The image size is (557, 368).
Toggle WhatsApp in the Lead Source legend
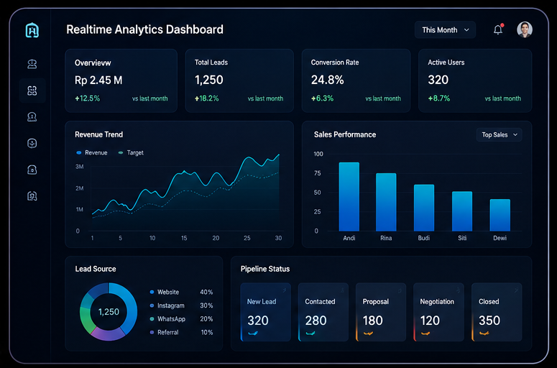(x=167, y=319)
